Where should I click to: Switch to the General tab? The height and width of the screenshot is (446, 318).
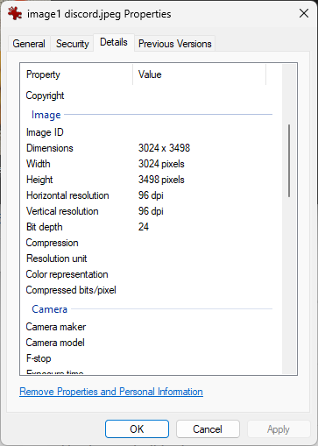coord(29,44)
